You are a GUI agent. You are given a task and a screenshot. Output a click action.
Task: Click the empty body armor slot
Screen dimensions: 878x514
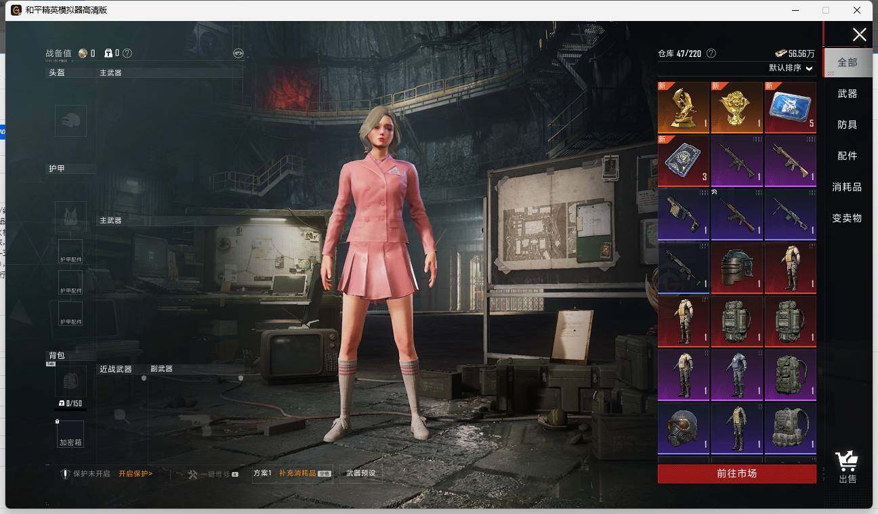point(70,217)
